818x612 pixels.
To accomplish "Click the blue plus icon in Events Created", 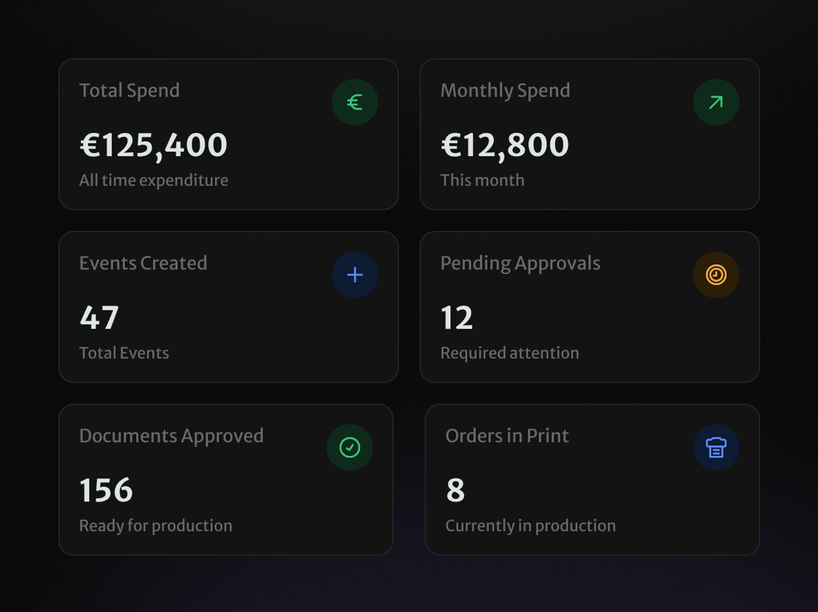I will click(x=354, y=275).
